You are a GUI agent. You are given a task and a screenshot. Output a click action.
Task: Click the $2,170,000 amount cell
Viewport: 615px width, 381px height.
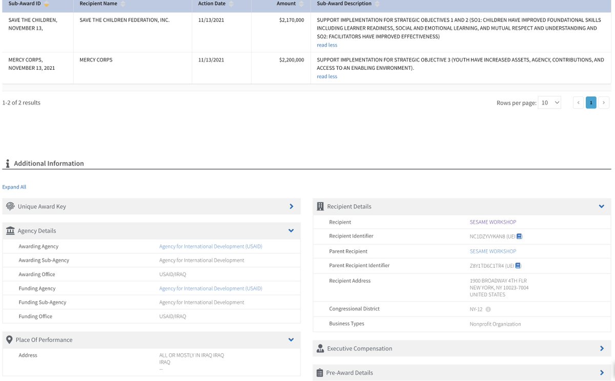pos(292,20)
